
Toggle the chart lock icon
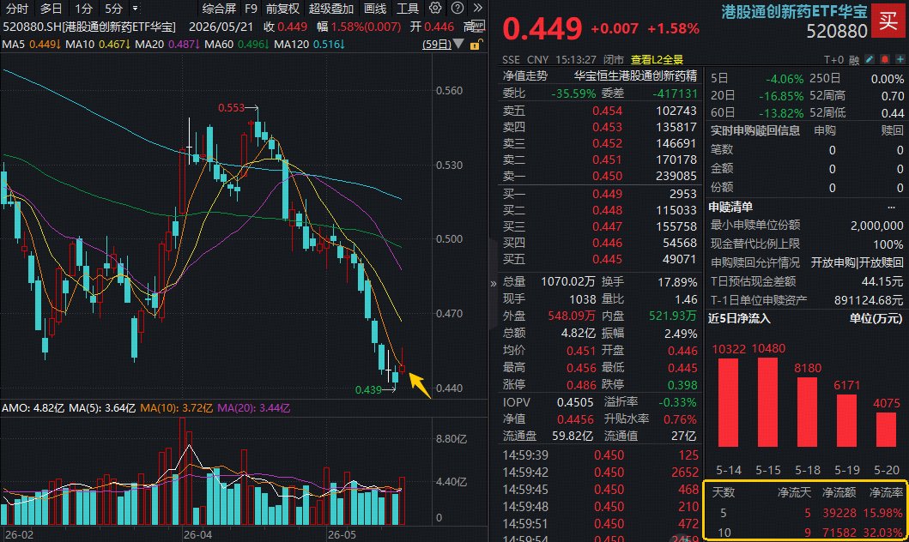pyautogui.click(x=475, y=45)
